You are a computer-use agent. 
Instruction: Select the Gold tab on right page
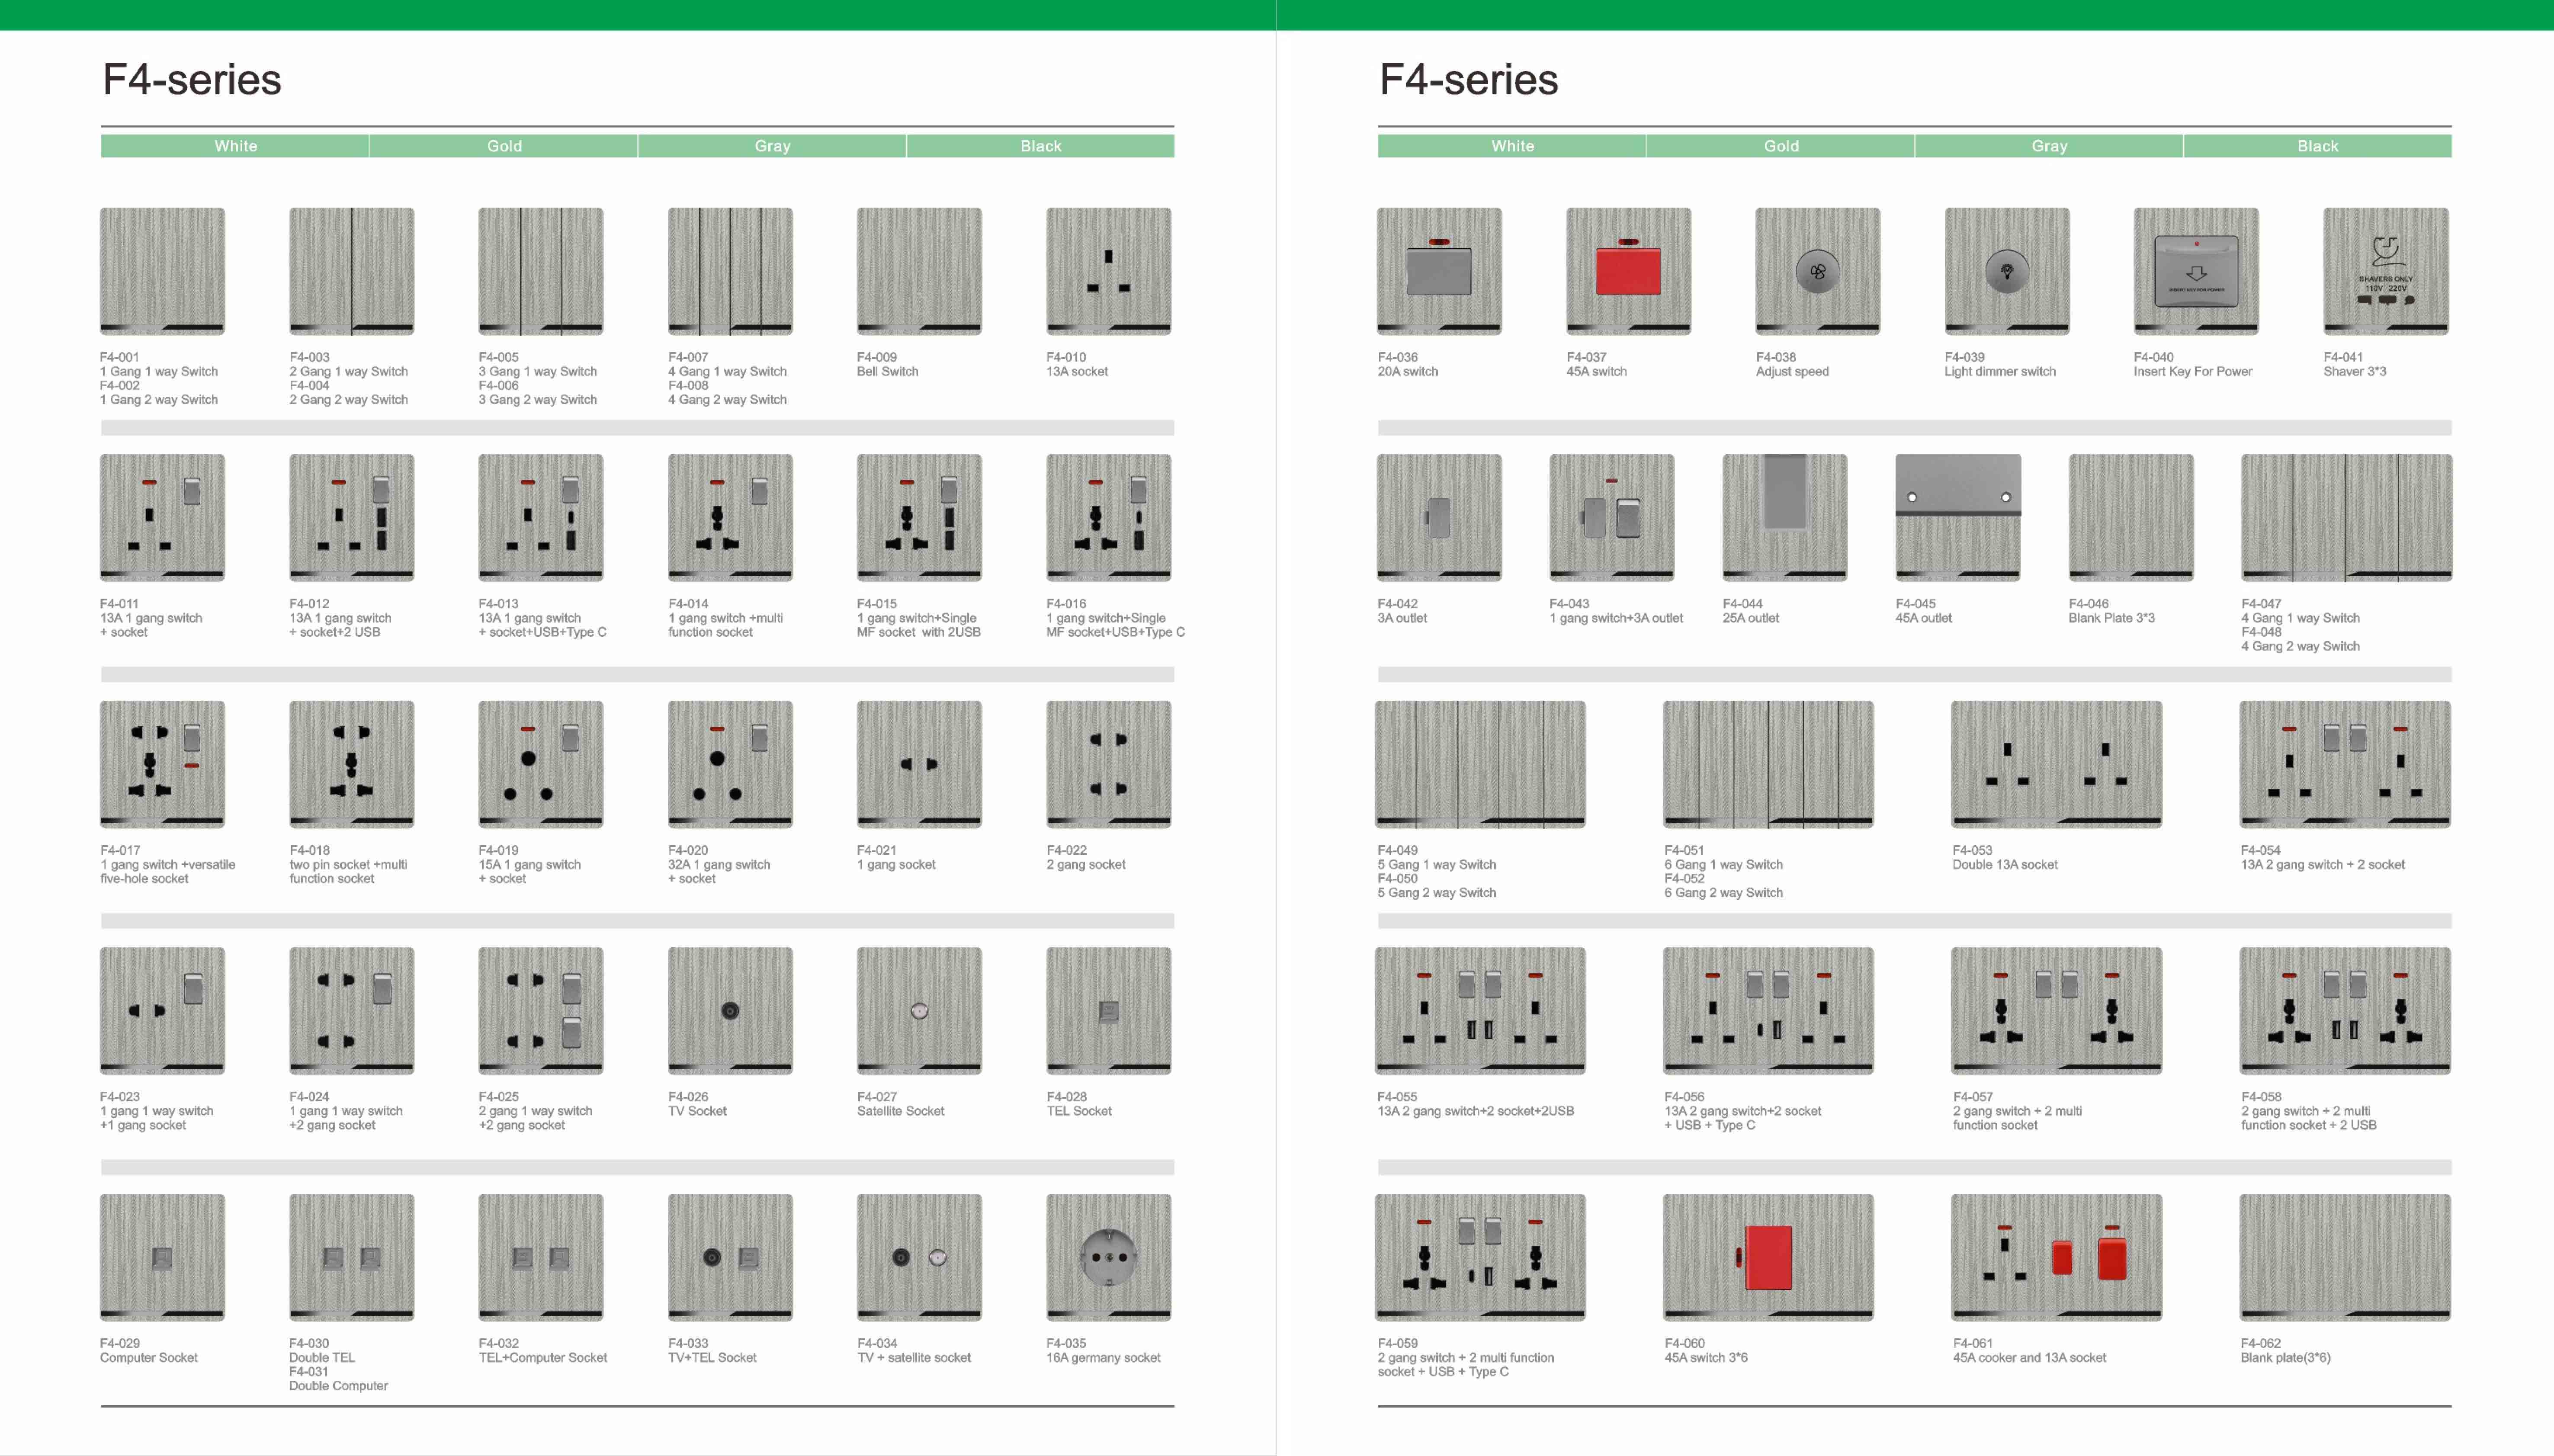click(x=1781, y=146)
